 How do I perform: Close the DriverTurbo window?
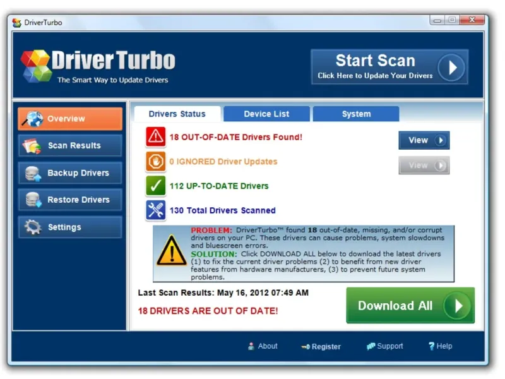pos(472,20)
